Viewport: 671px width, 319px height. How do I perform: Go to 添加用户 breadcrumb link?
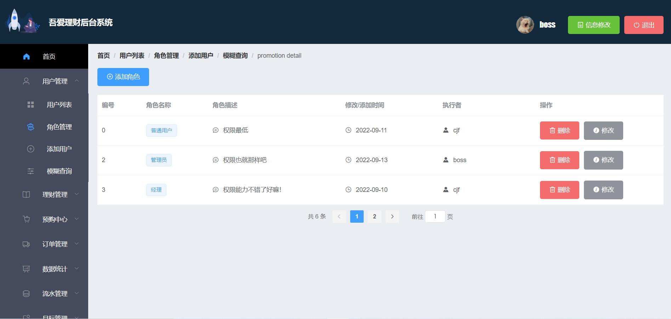(x=201, y=56)
